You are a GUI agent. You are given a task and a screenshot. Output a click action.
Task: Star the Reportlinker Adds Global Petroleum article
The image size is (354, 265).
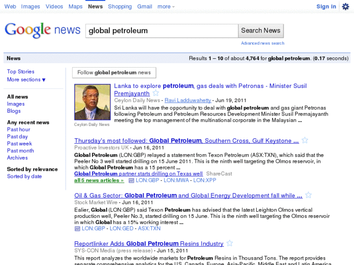click(229, 243)
